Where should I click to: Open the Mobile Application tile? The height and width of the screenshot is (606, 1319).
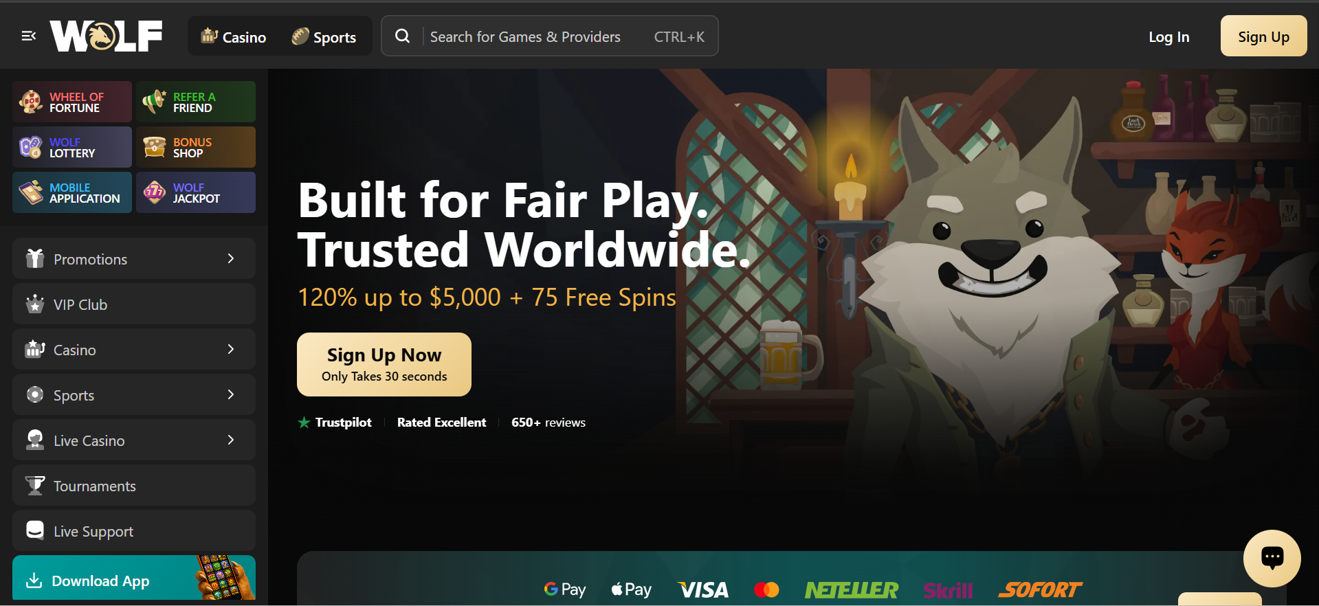pyautogui.click(x=72, y=192)
